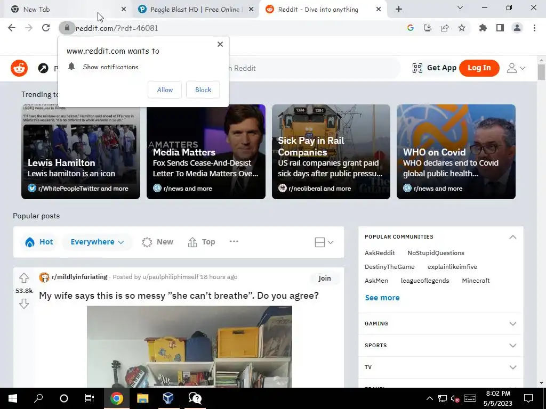Allow Reddit notifications
The image size is (546, 409).
(x=165, y=89)
